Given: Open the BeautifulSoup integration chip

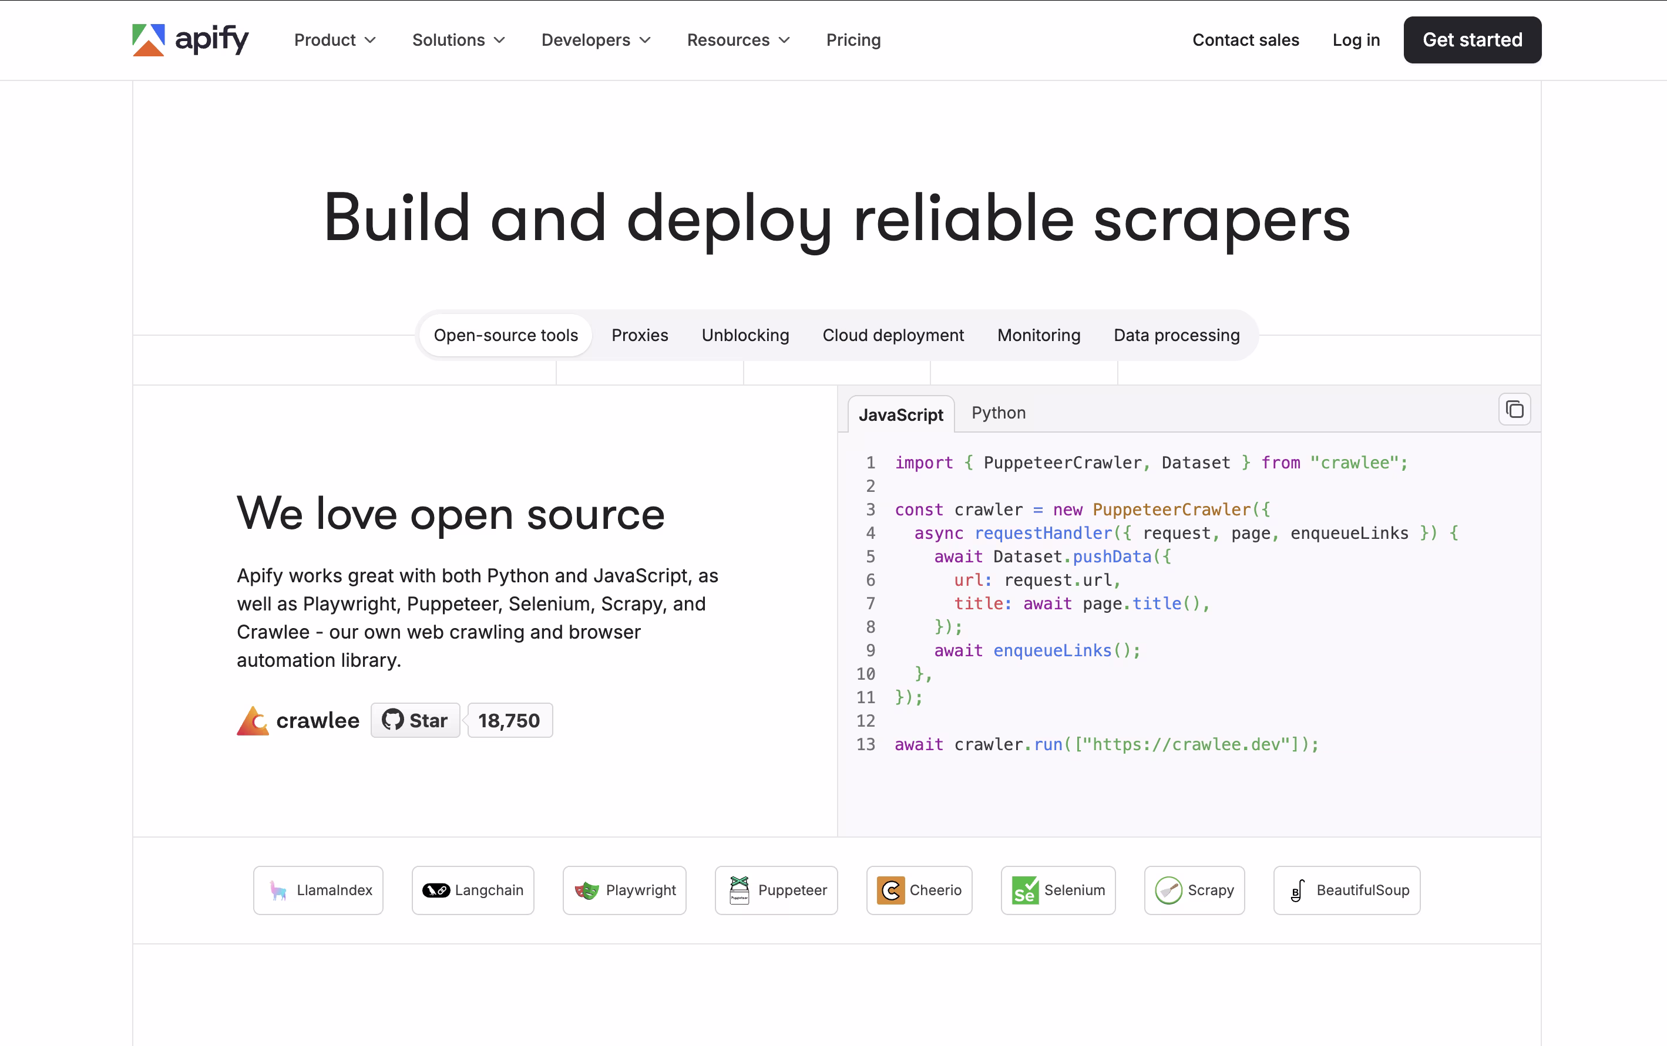Looking at the screenshot, I should 1346,890.
